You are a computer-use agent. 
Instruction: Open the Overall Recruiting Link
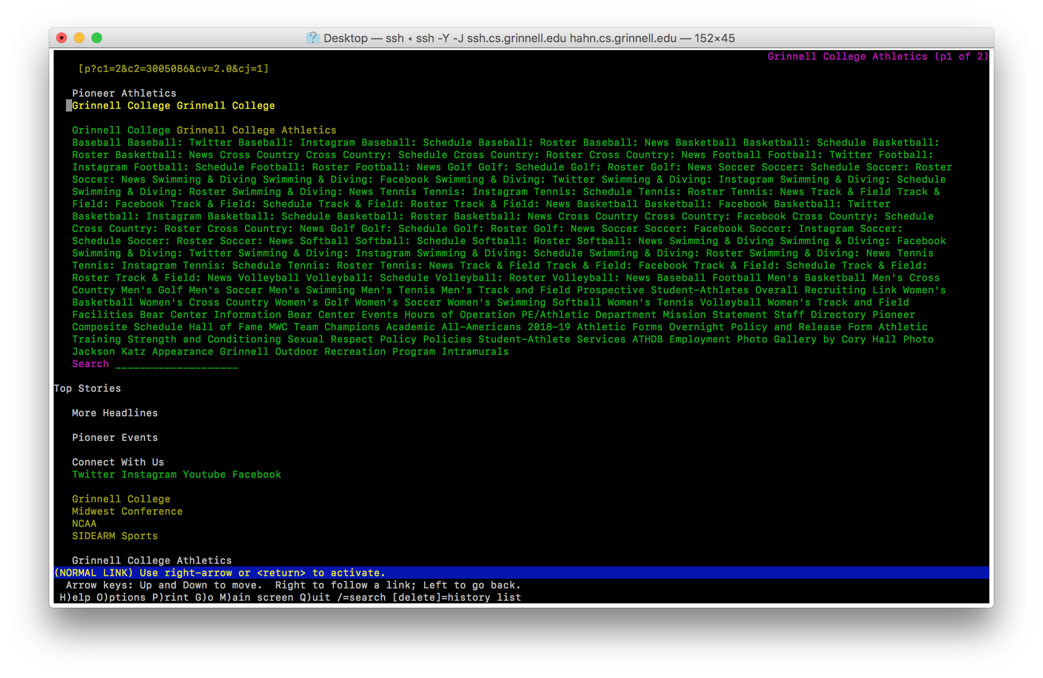point(826,290)
